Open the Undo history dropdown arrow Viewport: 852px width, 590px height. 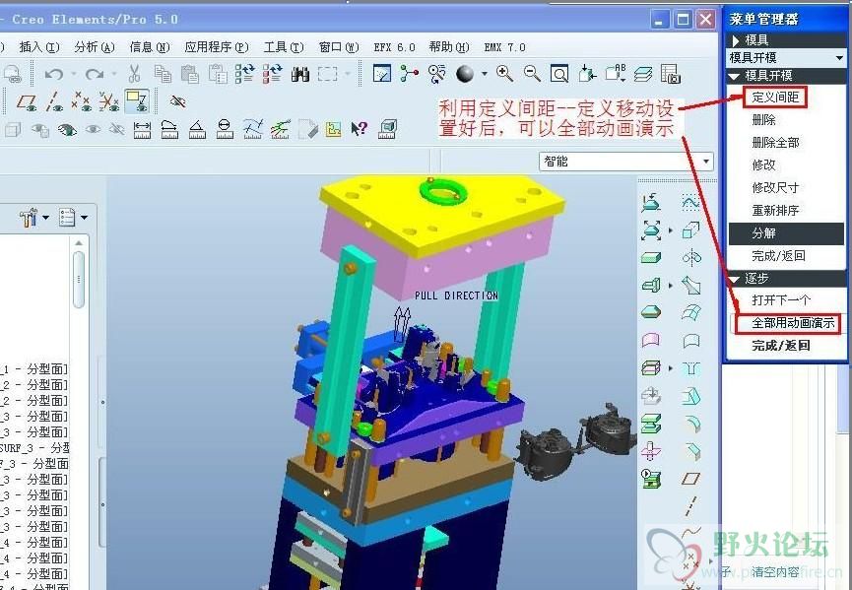pyautogui.click(x=73, y=73)
